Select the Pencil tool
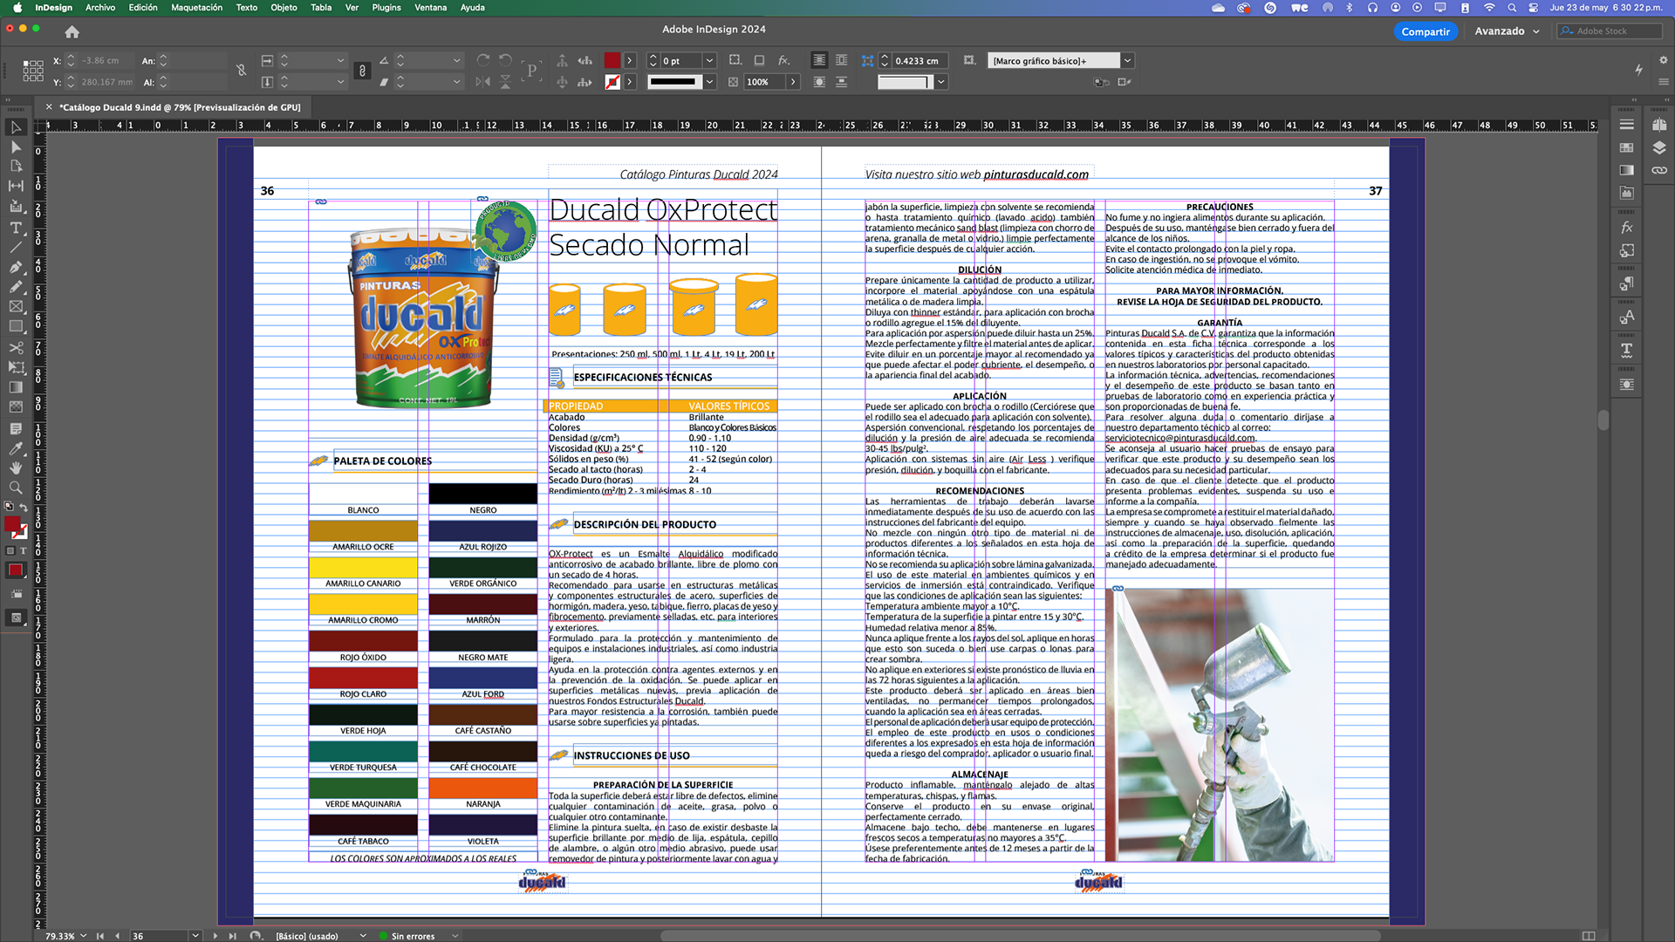The height and width of the screenshot is (942, 1675). (16, 287)
